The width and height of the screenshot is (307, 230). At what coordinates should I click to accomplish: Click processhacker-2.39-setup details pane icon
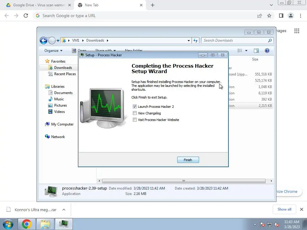tap(51, 191)
